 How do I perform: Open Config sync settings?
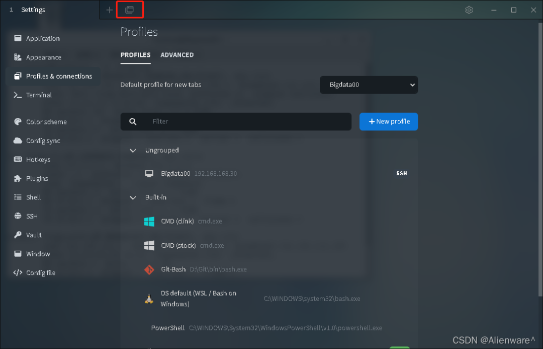(53, 141)
